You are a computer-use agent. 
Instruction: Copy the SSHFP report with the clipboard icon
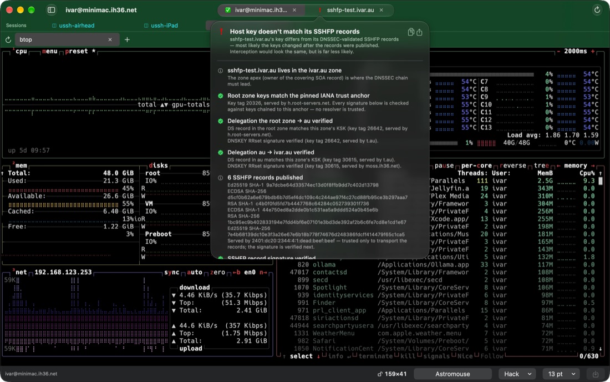[x=411, y=32]
